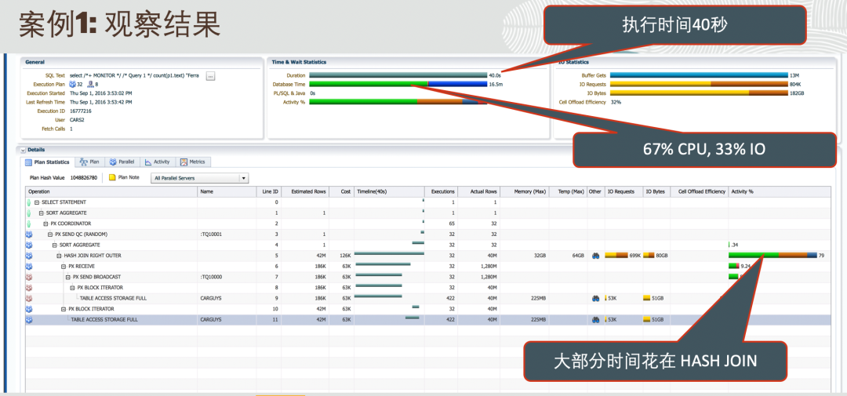Screen dimensions: 847x396
Task: Click parallel servers icon beside Execution Plan 32
Action: (72, 84)
